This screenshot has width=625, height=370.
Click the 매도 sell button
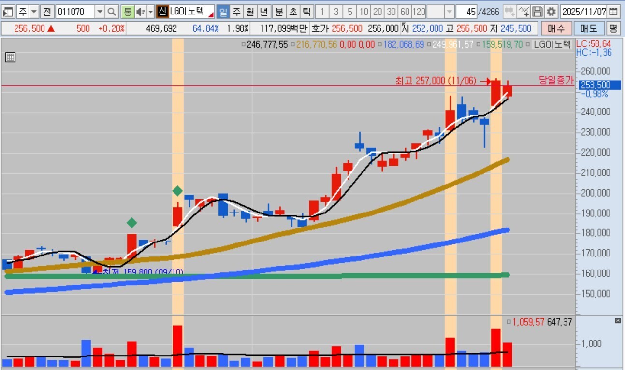pyautogui.click(x=588, y=28)
